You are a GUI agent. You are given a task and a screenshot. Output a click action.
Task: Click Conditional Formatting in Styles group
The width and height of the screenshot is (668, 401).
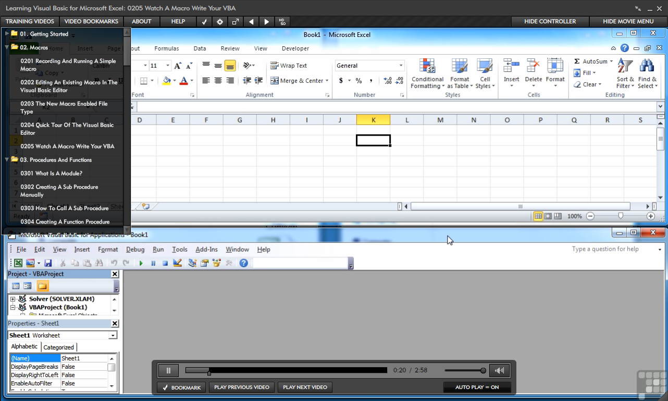[x=427, y=74]
